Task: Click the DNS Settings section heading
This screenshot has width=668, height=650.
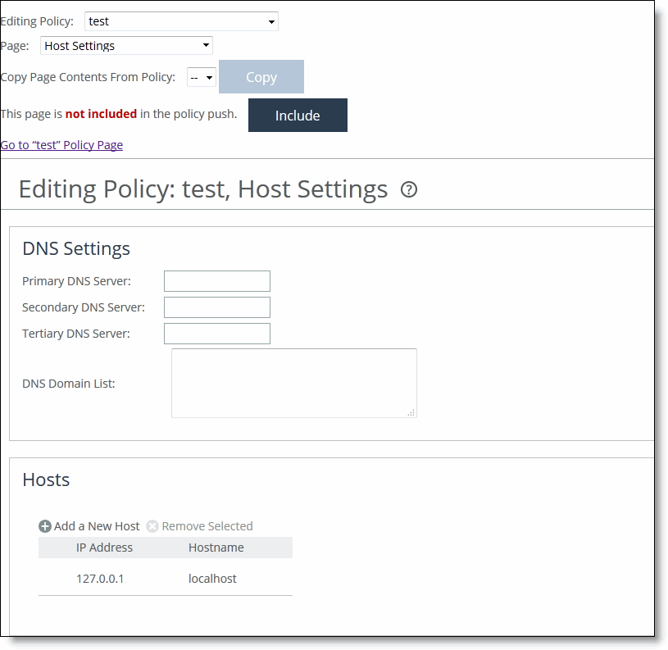Action: click(76, 248)
